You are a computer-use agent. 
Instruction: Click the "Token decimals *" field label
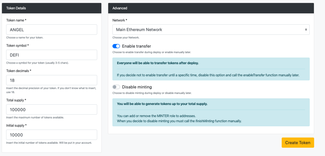[19, 71]
